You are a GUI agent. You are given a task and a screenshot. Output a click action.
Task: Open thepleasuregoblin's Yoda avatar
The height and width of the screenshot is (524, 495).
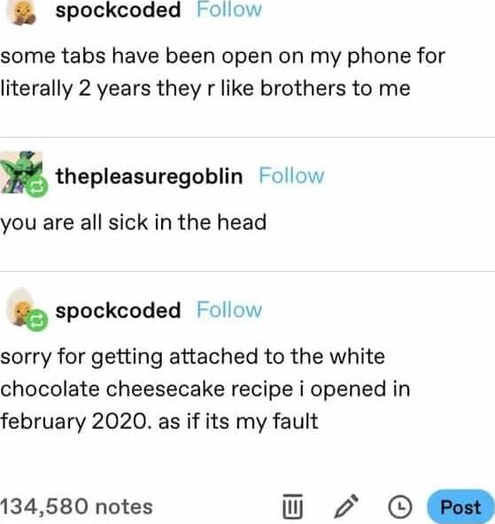point(21,172)
